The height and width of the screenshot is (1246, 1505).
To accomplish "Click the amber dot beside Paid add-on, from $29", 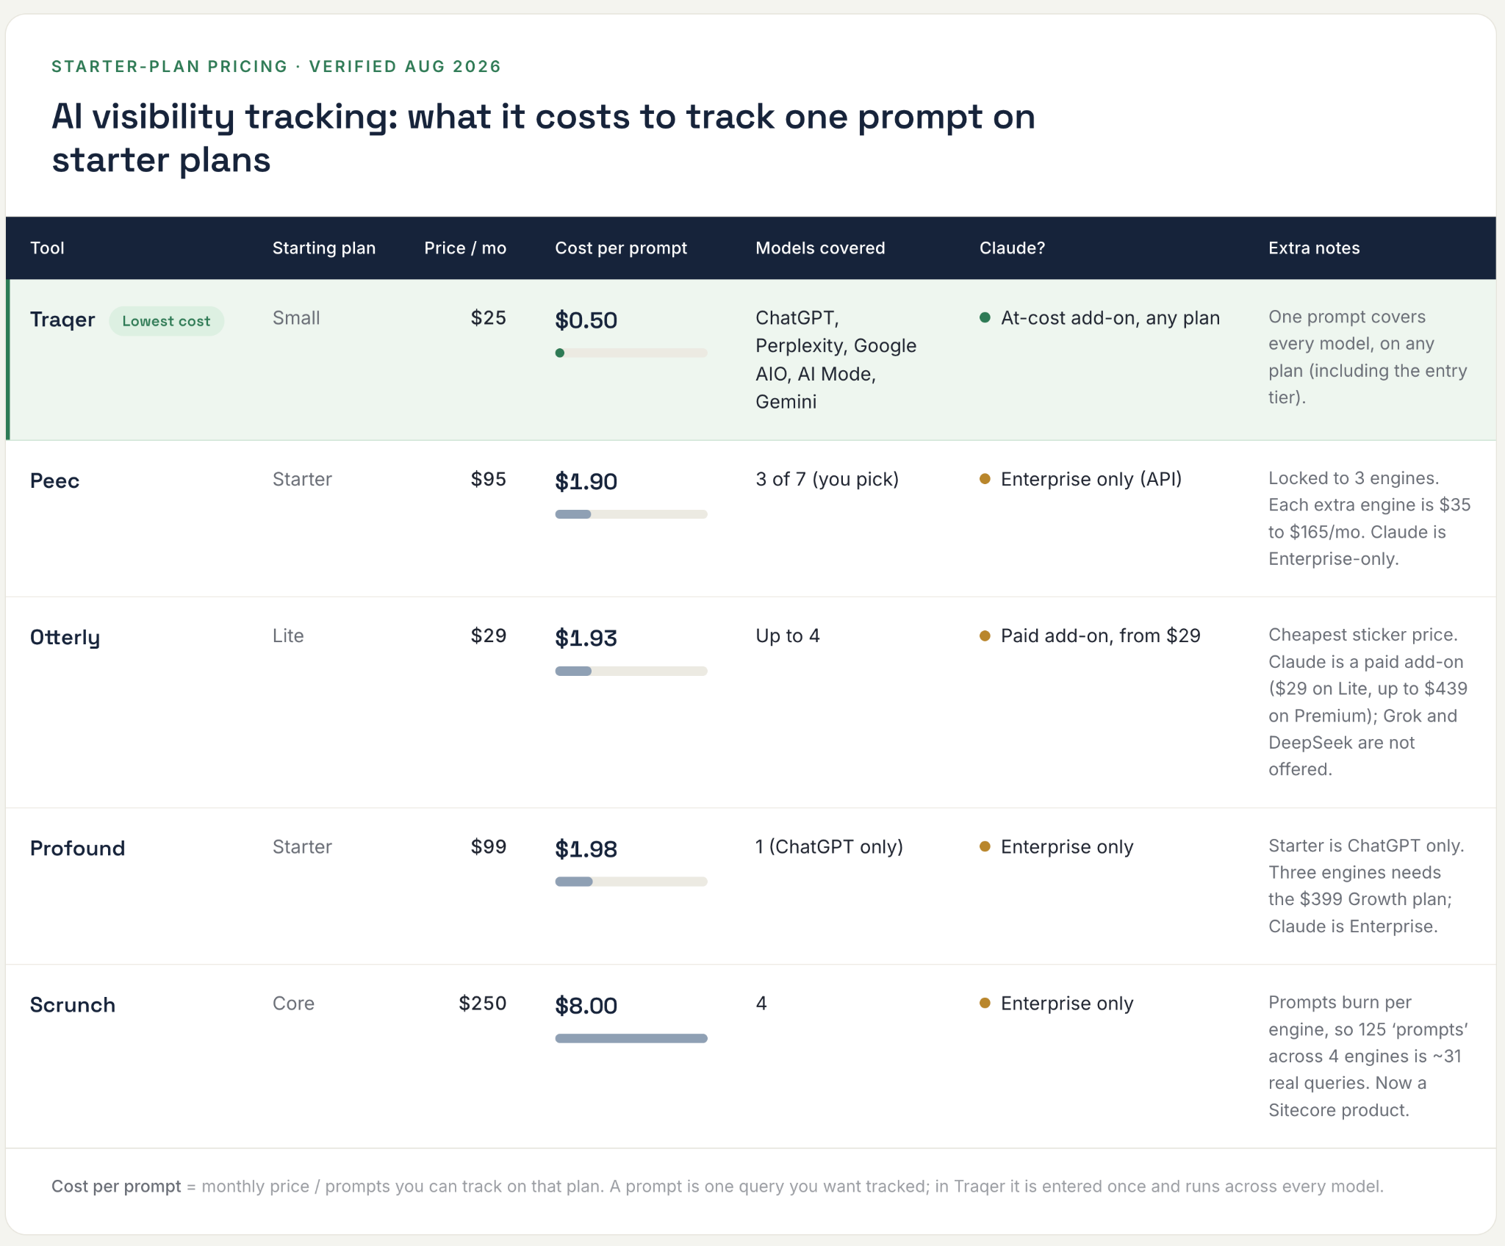I will tap(985, 635).
